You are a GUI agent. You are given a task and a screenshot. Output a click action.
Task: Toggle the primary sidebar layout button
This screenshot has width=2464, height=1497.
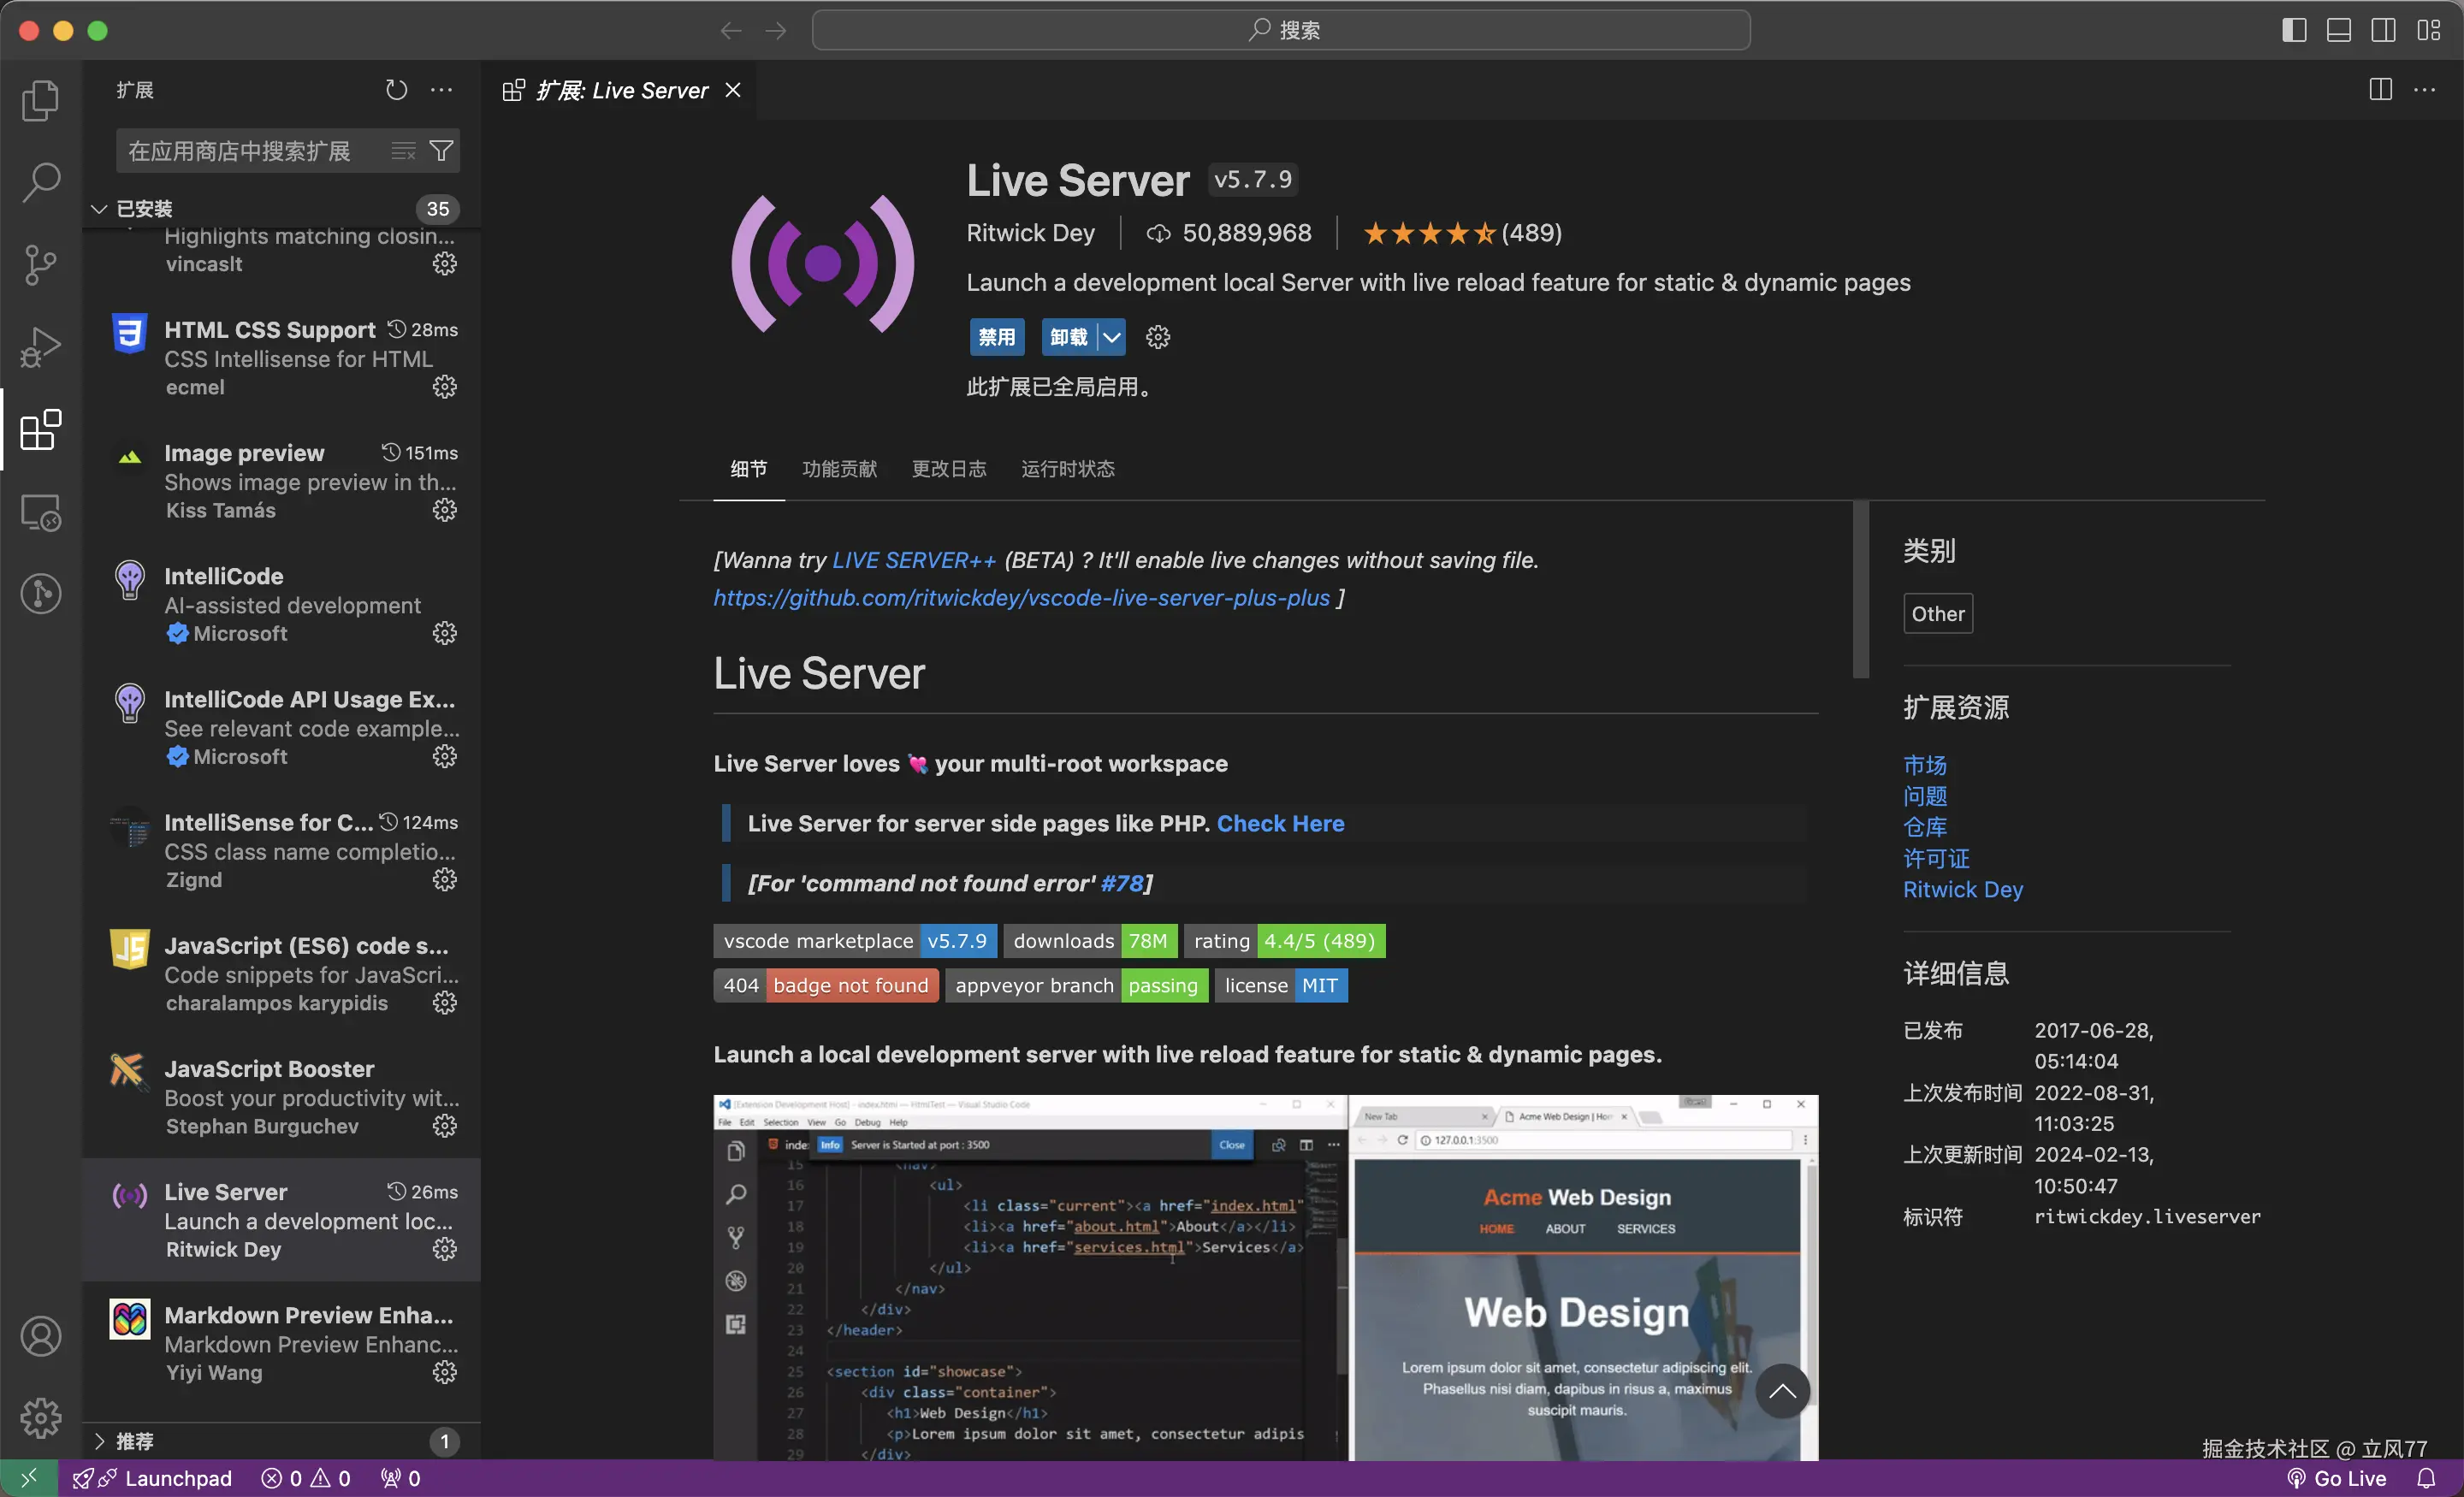pos(2294,30)
